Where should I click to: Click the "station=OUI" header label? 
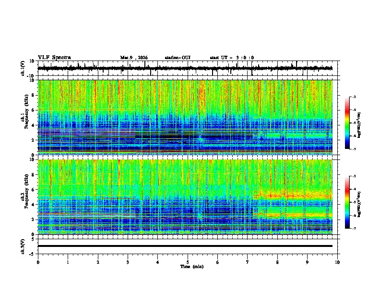tap(178, 58)
